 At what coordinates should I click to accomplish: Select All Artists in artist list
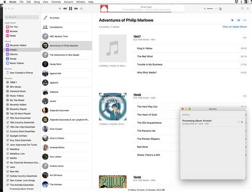tap(66, 18)
